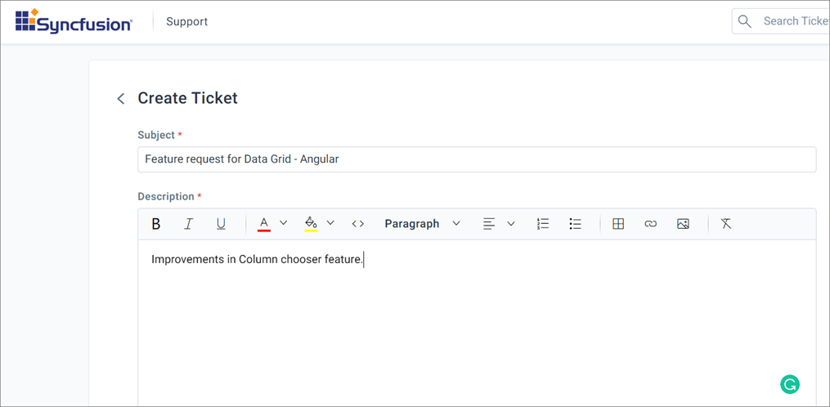Viewport: 830px width, 407px height.
Task: Toggle bold formatting in the description editor
Action: click(x=156, y=224)
